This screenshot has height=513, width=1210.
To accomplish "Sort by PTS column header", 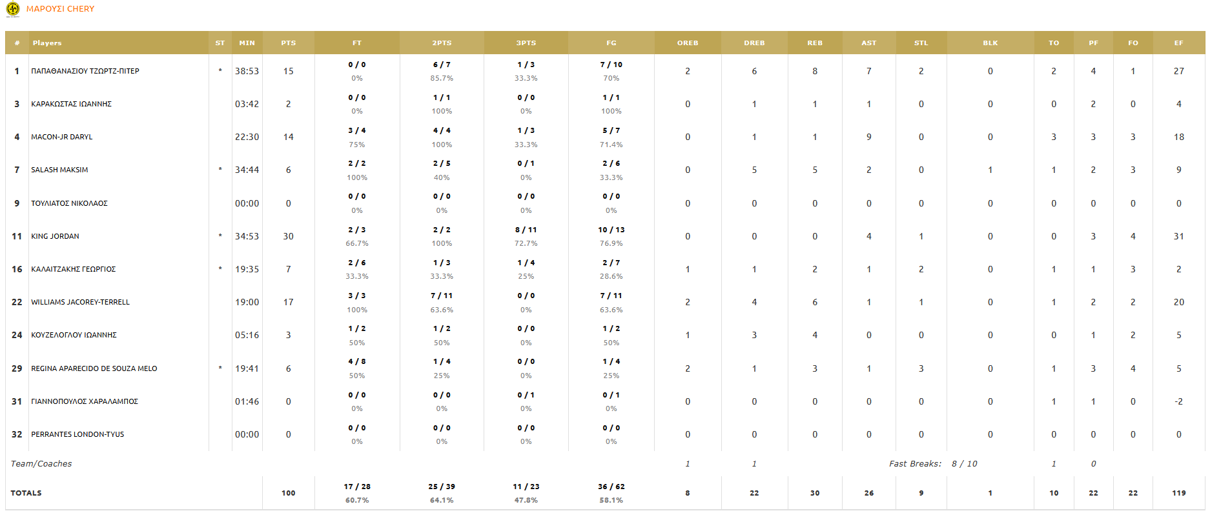I will tap(288, 43).
